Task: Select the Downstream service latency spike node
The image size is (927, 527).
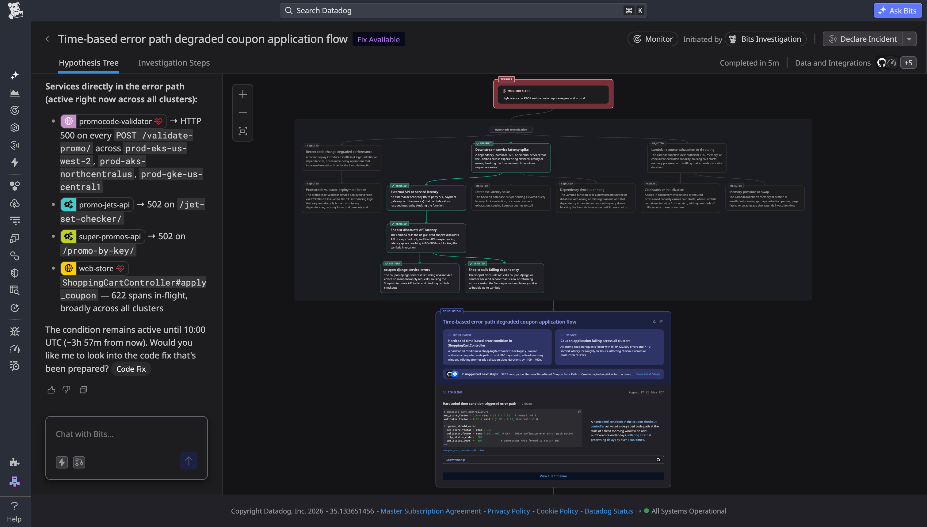Action: click(511, 158)
